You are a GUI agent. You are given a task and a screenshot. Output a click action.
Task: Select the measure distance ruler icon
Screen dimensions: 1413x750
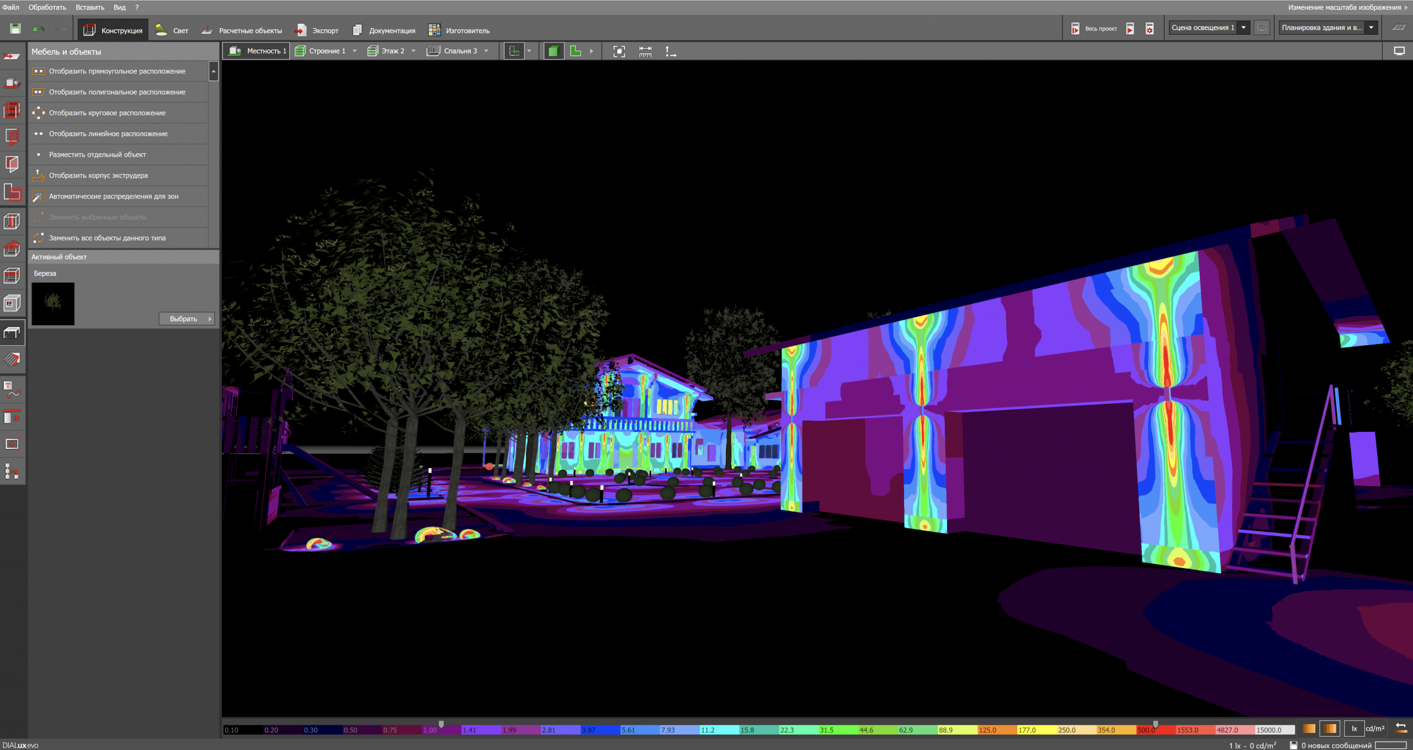point(645,51)
